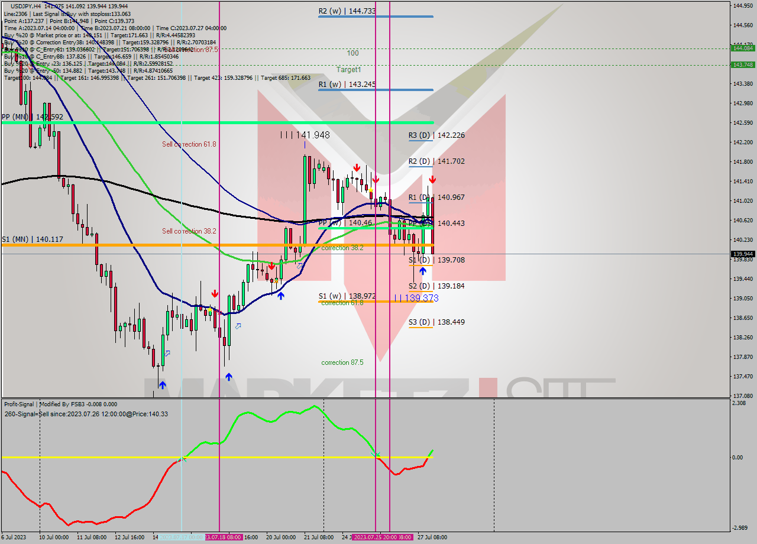Click the -2.989 indicator scale value
The width and height of the screenshot is (757, 544).
[x=740, y=528]
